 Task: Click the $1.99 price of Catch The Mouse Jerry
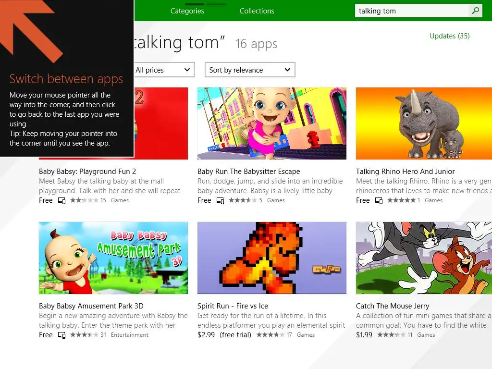[364, 335]
